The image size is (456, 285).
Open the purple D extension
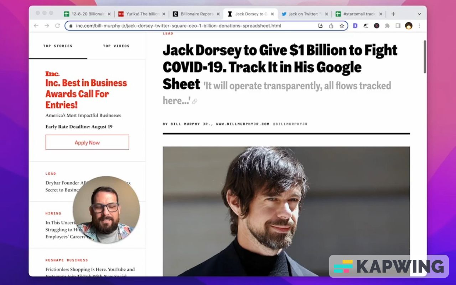pyautogui.click(x=355, y=26)
